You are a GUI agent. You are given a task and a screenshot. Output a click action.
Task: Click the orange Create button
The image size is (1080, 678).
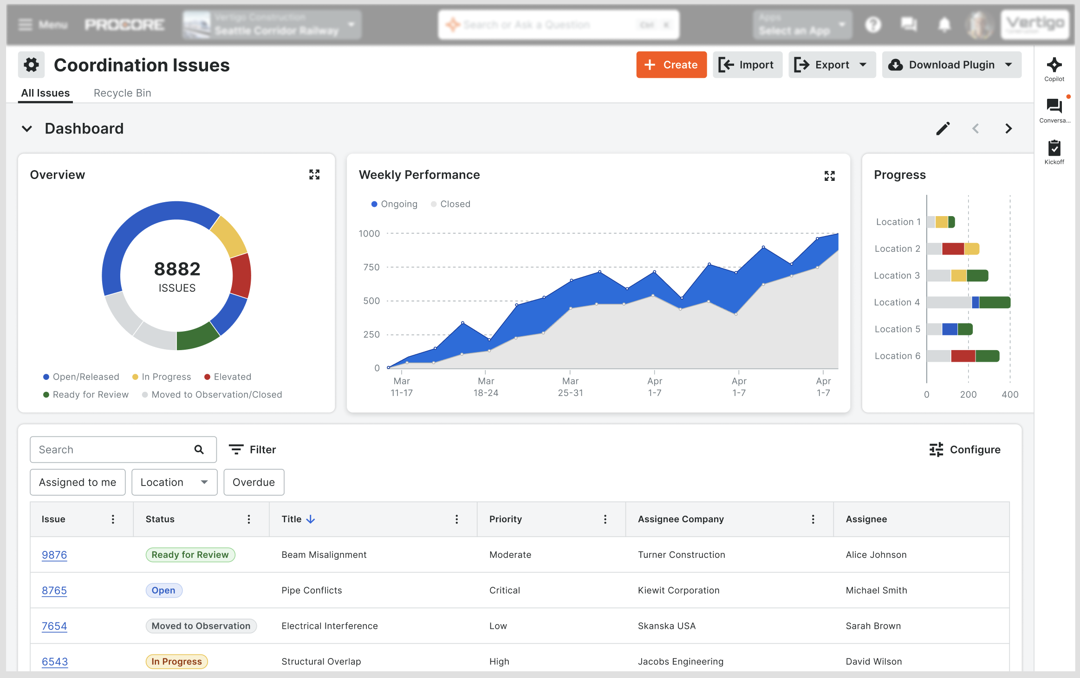pos(671,65)
